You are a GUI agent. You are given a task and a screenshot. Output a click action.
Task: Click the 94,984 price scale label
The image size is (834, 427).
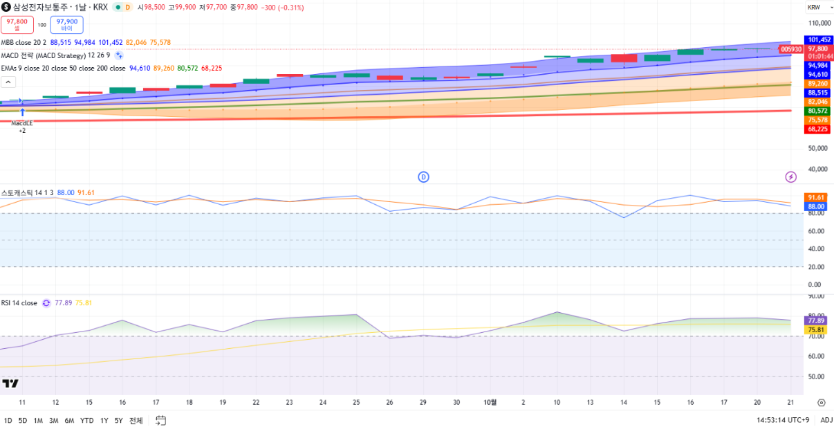pyautogui.click(x=818, y=65)
